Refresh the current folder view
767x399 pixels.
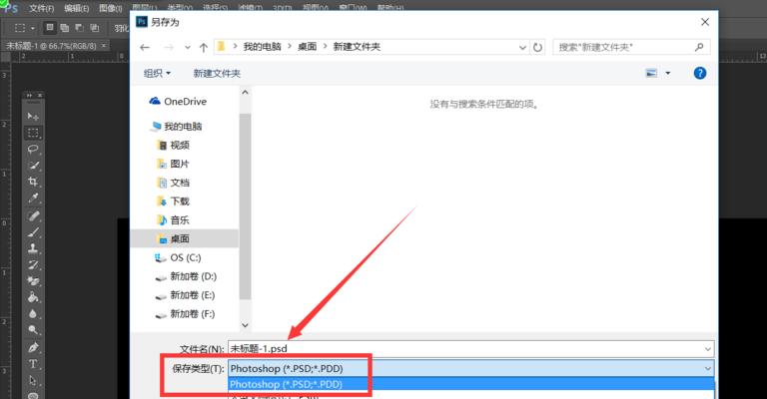pyautogui.click(x=537, y=47)
